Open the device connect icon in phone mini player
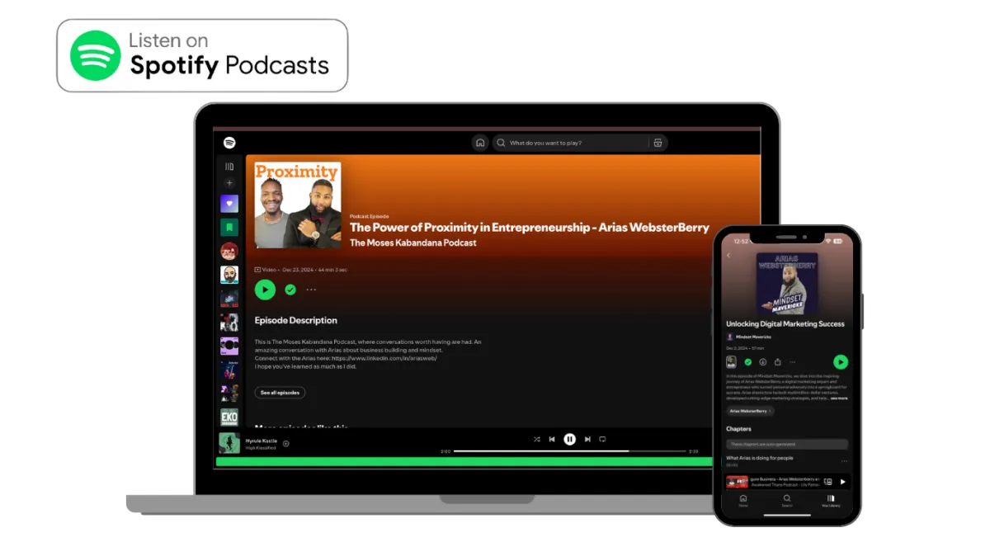This screenshot has height=556, width=990. click(828, 482)
